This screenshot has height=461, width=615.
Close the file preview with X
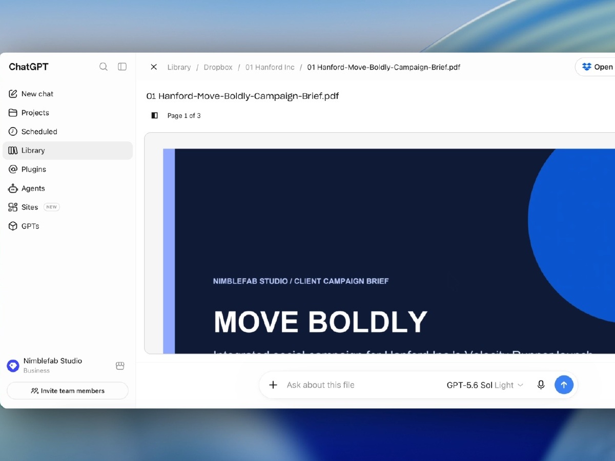(154, 67)
